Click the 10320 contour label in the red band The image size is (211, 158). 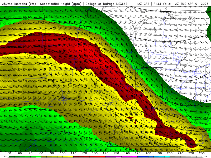point(20,47)
